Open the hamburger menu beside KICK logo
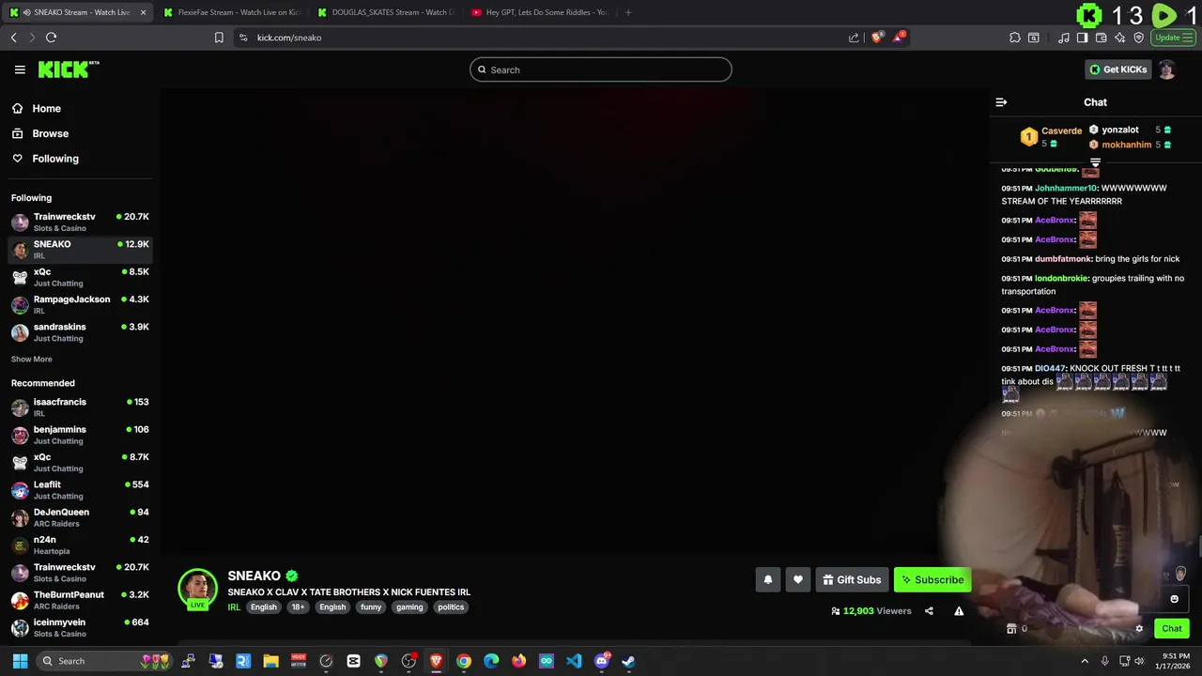The image size is (1202, 676). pyautogui.click(x=20, y=69)
